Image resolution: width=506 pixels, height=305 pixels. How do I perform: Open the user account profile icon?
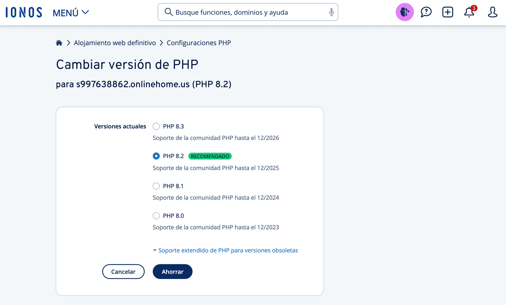pyautogui.click(x=493, y=12)
